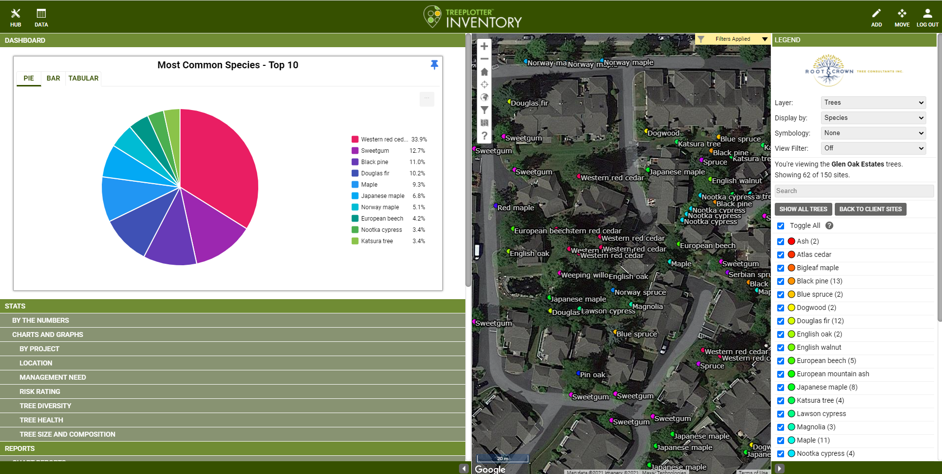Screen dimensions: 942x474
Task: Click the TreePlotter Inventory logo
Action: [x=472, y=17]
